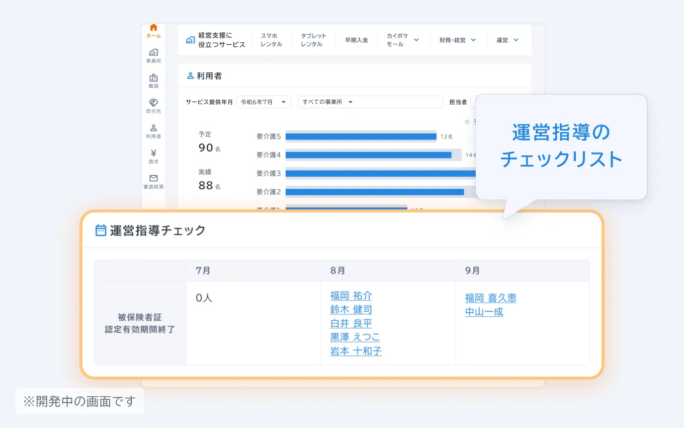Open the 運営 dropdown in the top bar
The width and height of the screenshot is (684, 428).
(x=507, y=40)
